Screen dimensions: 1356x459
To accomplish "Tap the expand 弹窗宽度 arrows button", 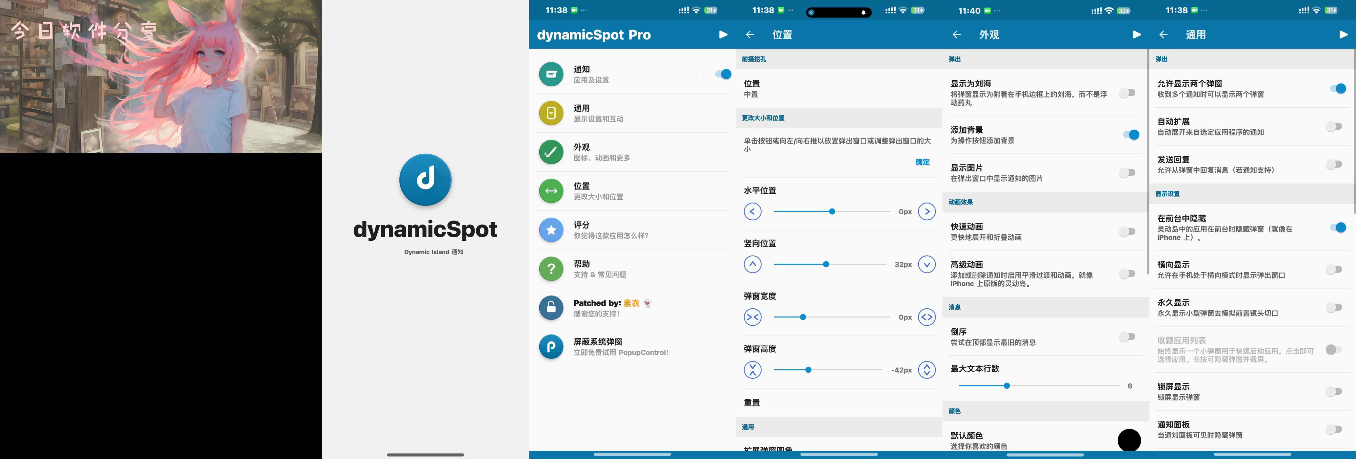I will coord(926,317).
